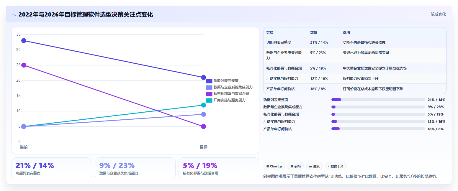Click 厂商实施与服务能力 in the table
The width and height of the screenshot is (458, 191).
pyautogui.click(x=282, y=79)
